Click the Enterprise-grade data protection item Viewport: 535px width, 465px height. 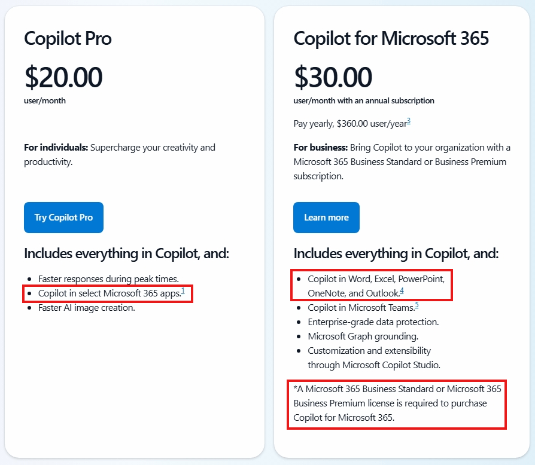point(373,322)
